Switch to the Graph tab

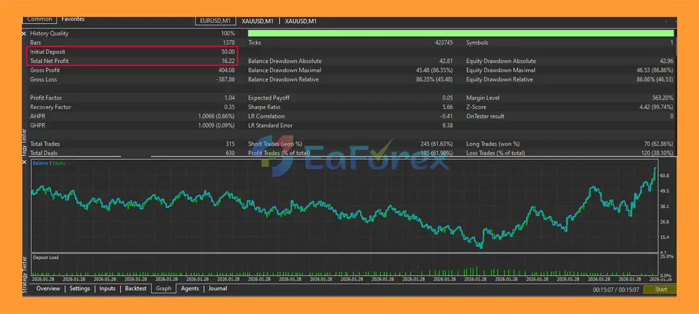(x=164, y=288)
